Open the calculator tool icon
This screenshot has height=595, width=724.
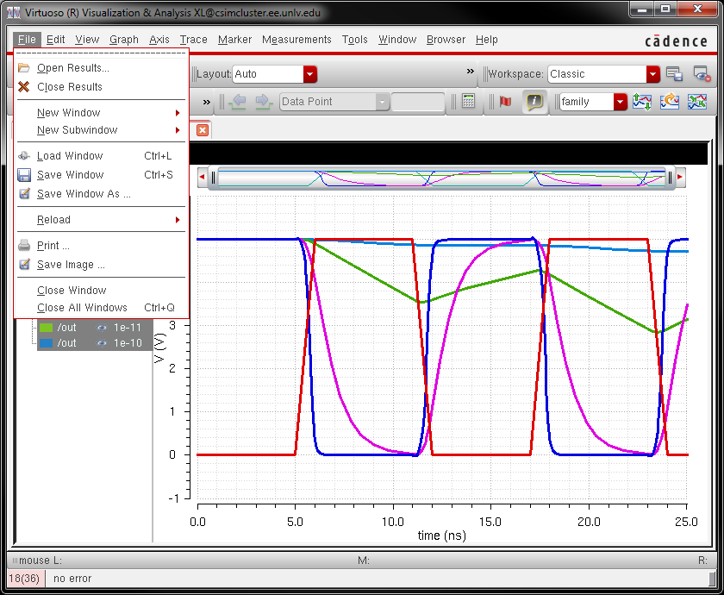click(x=468, y=102)
